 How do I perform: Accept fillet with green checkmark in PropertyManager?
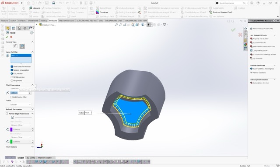tap(7, 37)
